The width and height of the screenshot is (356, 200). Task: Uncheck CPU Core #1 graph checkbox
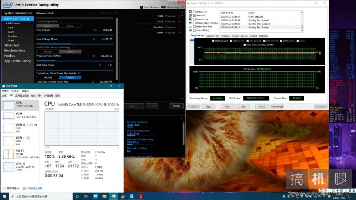231,41
